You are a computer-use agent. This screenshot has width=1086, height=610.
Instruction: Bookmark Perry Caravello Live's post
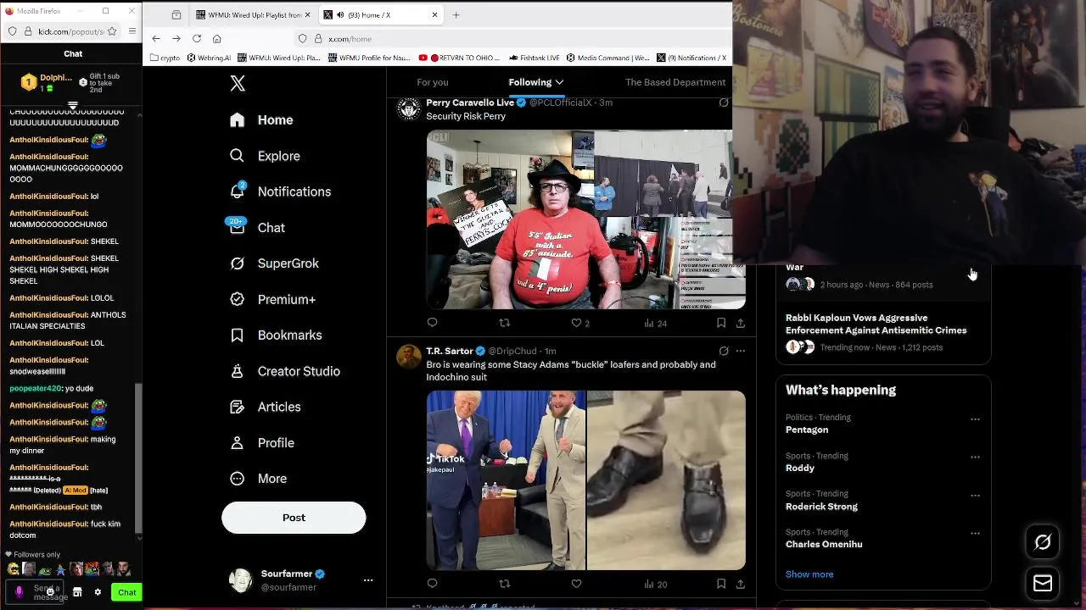(720, 323)
